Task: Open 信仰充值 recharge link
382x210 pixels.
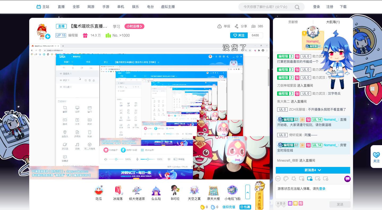Action: [229, 207]
